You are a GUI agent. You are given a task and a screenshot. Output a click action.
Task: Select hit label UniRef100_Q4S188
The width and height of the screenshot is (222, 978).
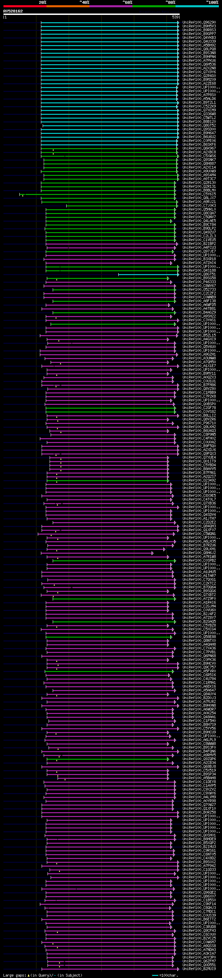click(x=199, y=271)
